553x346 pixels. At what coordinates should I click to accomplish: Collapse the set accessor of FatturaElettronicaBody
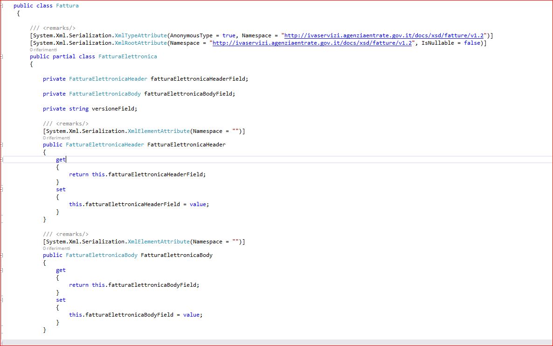tap(1, 300)
